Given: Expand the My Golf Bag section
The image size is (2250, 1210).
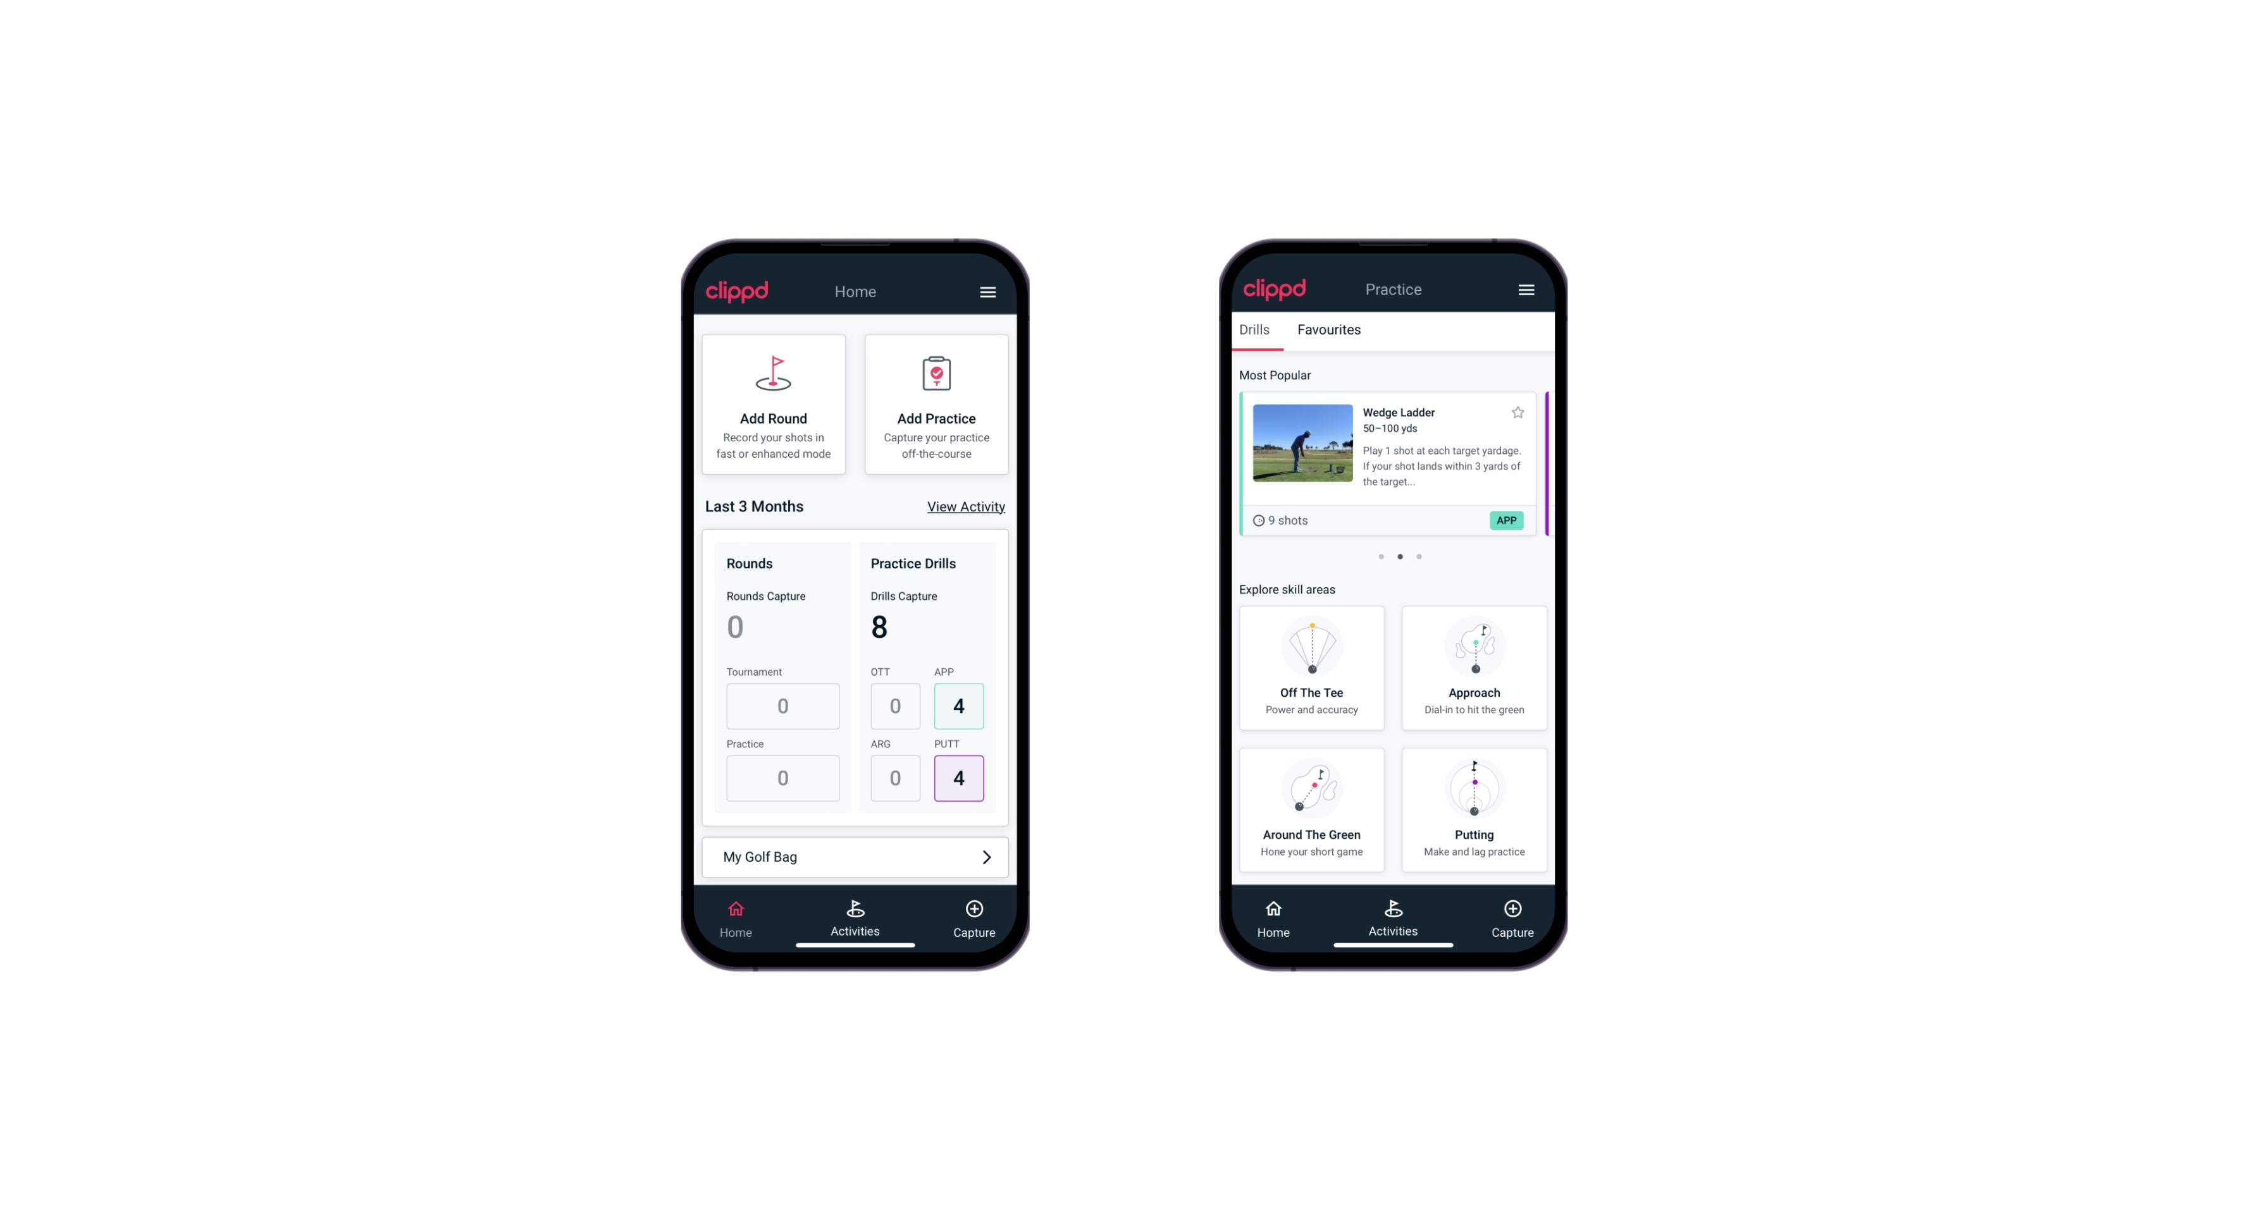Looking at the screenshot, I should tap(986, 857).
